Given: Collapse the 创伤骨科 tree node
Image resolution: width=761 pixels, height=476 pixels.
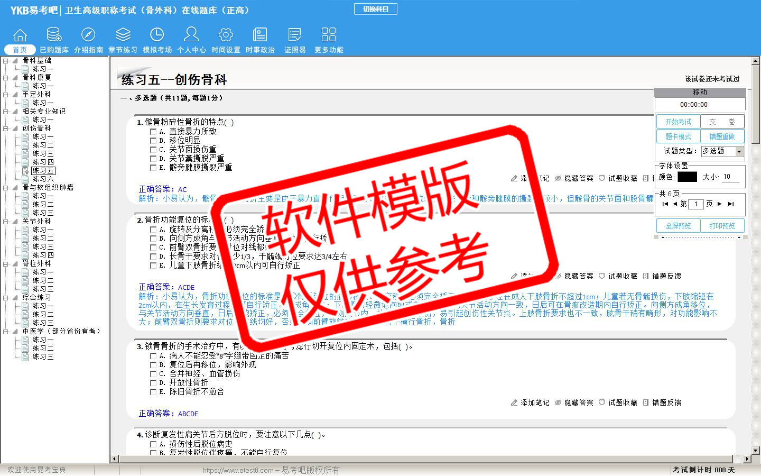Looking at the screenshot, I should coord(6,129).
